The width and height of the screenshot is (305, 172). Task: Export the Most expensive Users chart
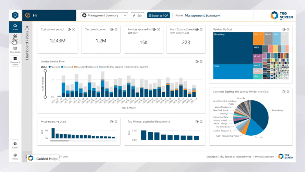(x=112, y=121)
